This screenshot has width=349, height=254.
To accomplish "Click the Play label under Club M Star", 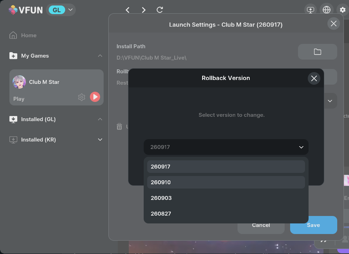I will 19,99.
